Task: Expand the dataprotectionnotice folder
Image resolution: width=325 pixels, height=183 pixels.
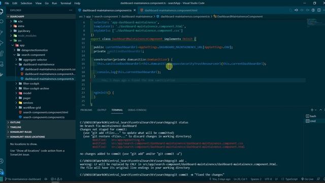Action: point(41,50)
